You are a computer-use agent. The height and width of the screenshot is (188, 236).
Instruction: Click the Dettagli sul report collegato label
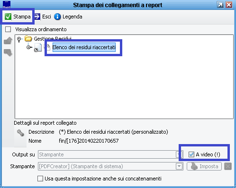click(x=45, y=123)
